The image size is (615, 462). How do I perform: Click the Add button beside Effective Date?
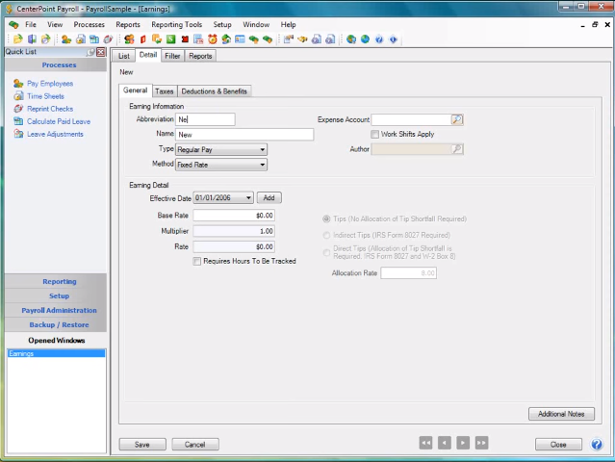pos(269,197)
